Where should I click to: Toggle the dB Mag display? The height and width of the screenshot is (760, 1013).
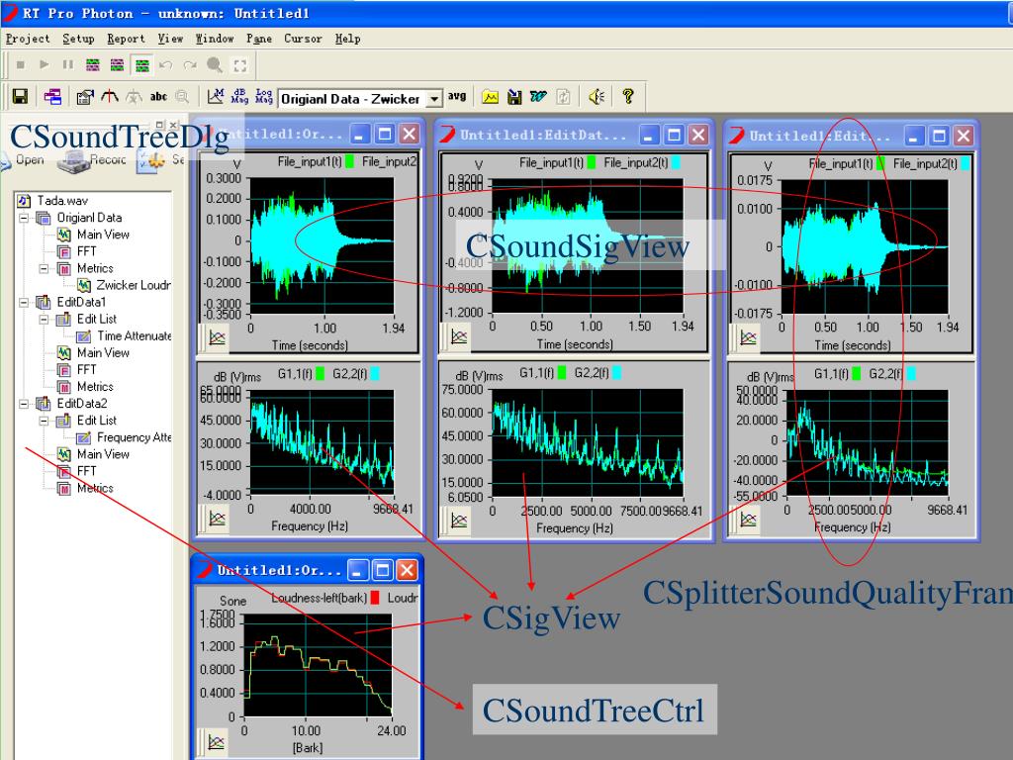pyautogui.click(x=239, y=96)
